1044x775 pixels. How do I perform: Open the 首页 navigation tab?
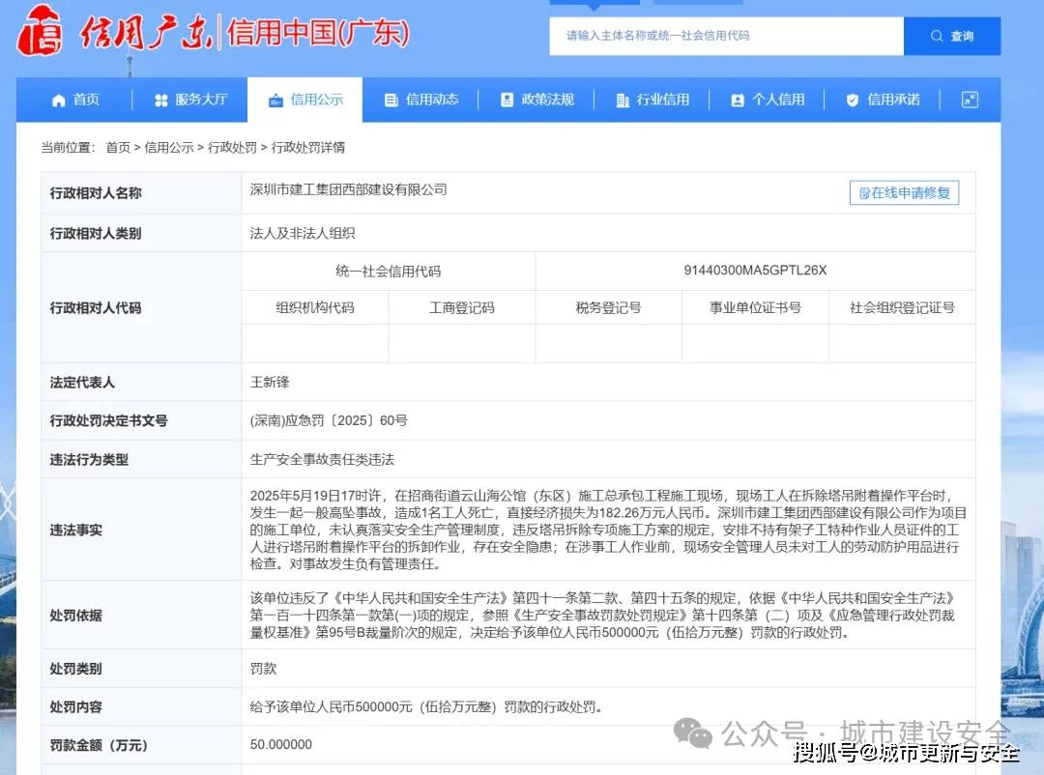tap(74, 100)
